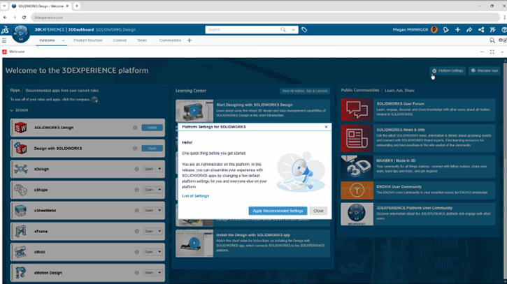Start the Welcome tour
This screenshot has height=284, width=507.
485,70
